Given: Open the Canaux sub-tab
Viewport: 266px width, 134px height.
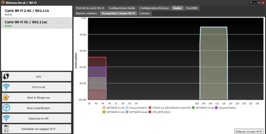Looking at the screenshot, I should 145,13.
